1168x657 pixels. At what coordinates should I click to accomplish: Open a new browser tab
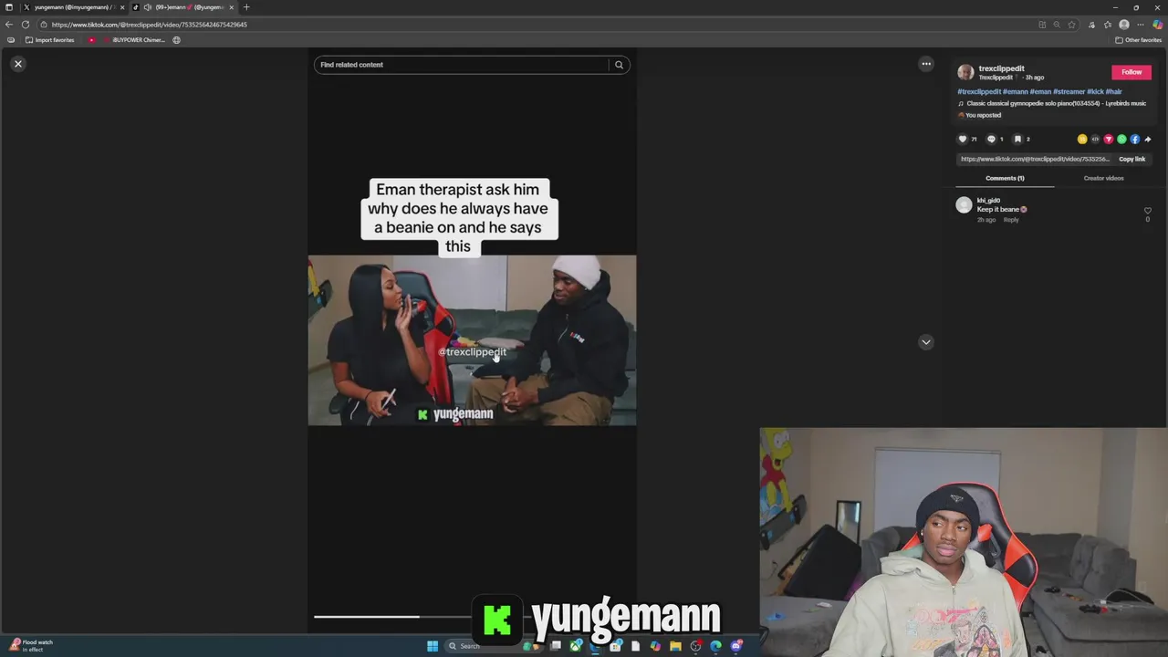click(245, 7)
